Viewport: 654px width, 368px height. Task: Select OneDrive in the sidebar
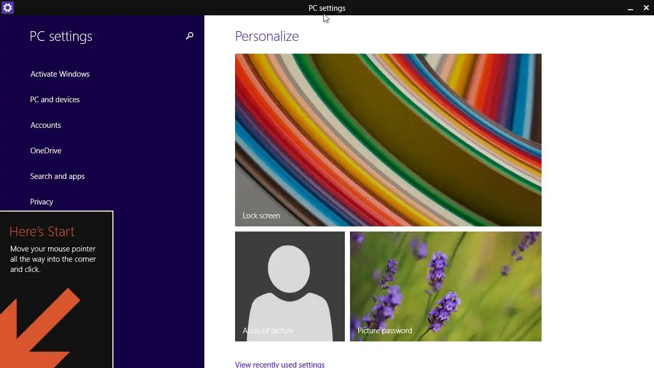pos(45,151)
